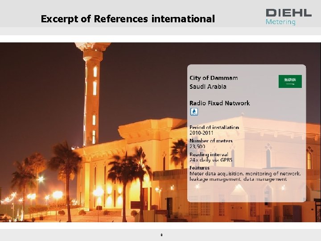
Task: Click 'leakage management, data management' line
Action: coord(238,179)
